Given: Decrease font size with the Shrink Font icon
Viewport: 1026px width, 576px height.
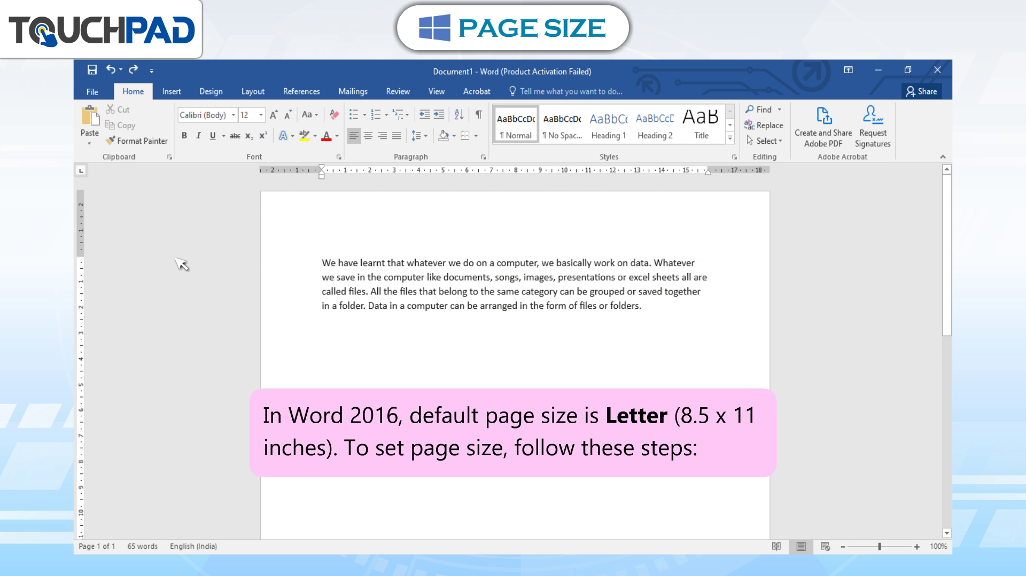Looking at the screenshot, I should 287,115.
